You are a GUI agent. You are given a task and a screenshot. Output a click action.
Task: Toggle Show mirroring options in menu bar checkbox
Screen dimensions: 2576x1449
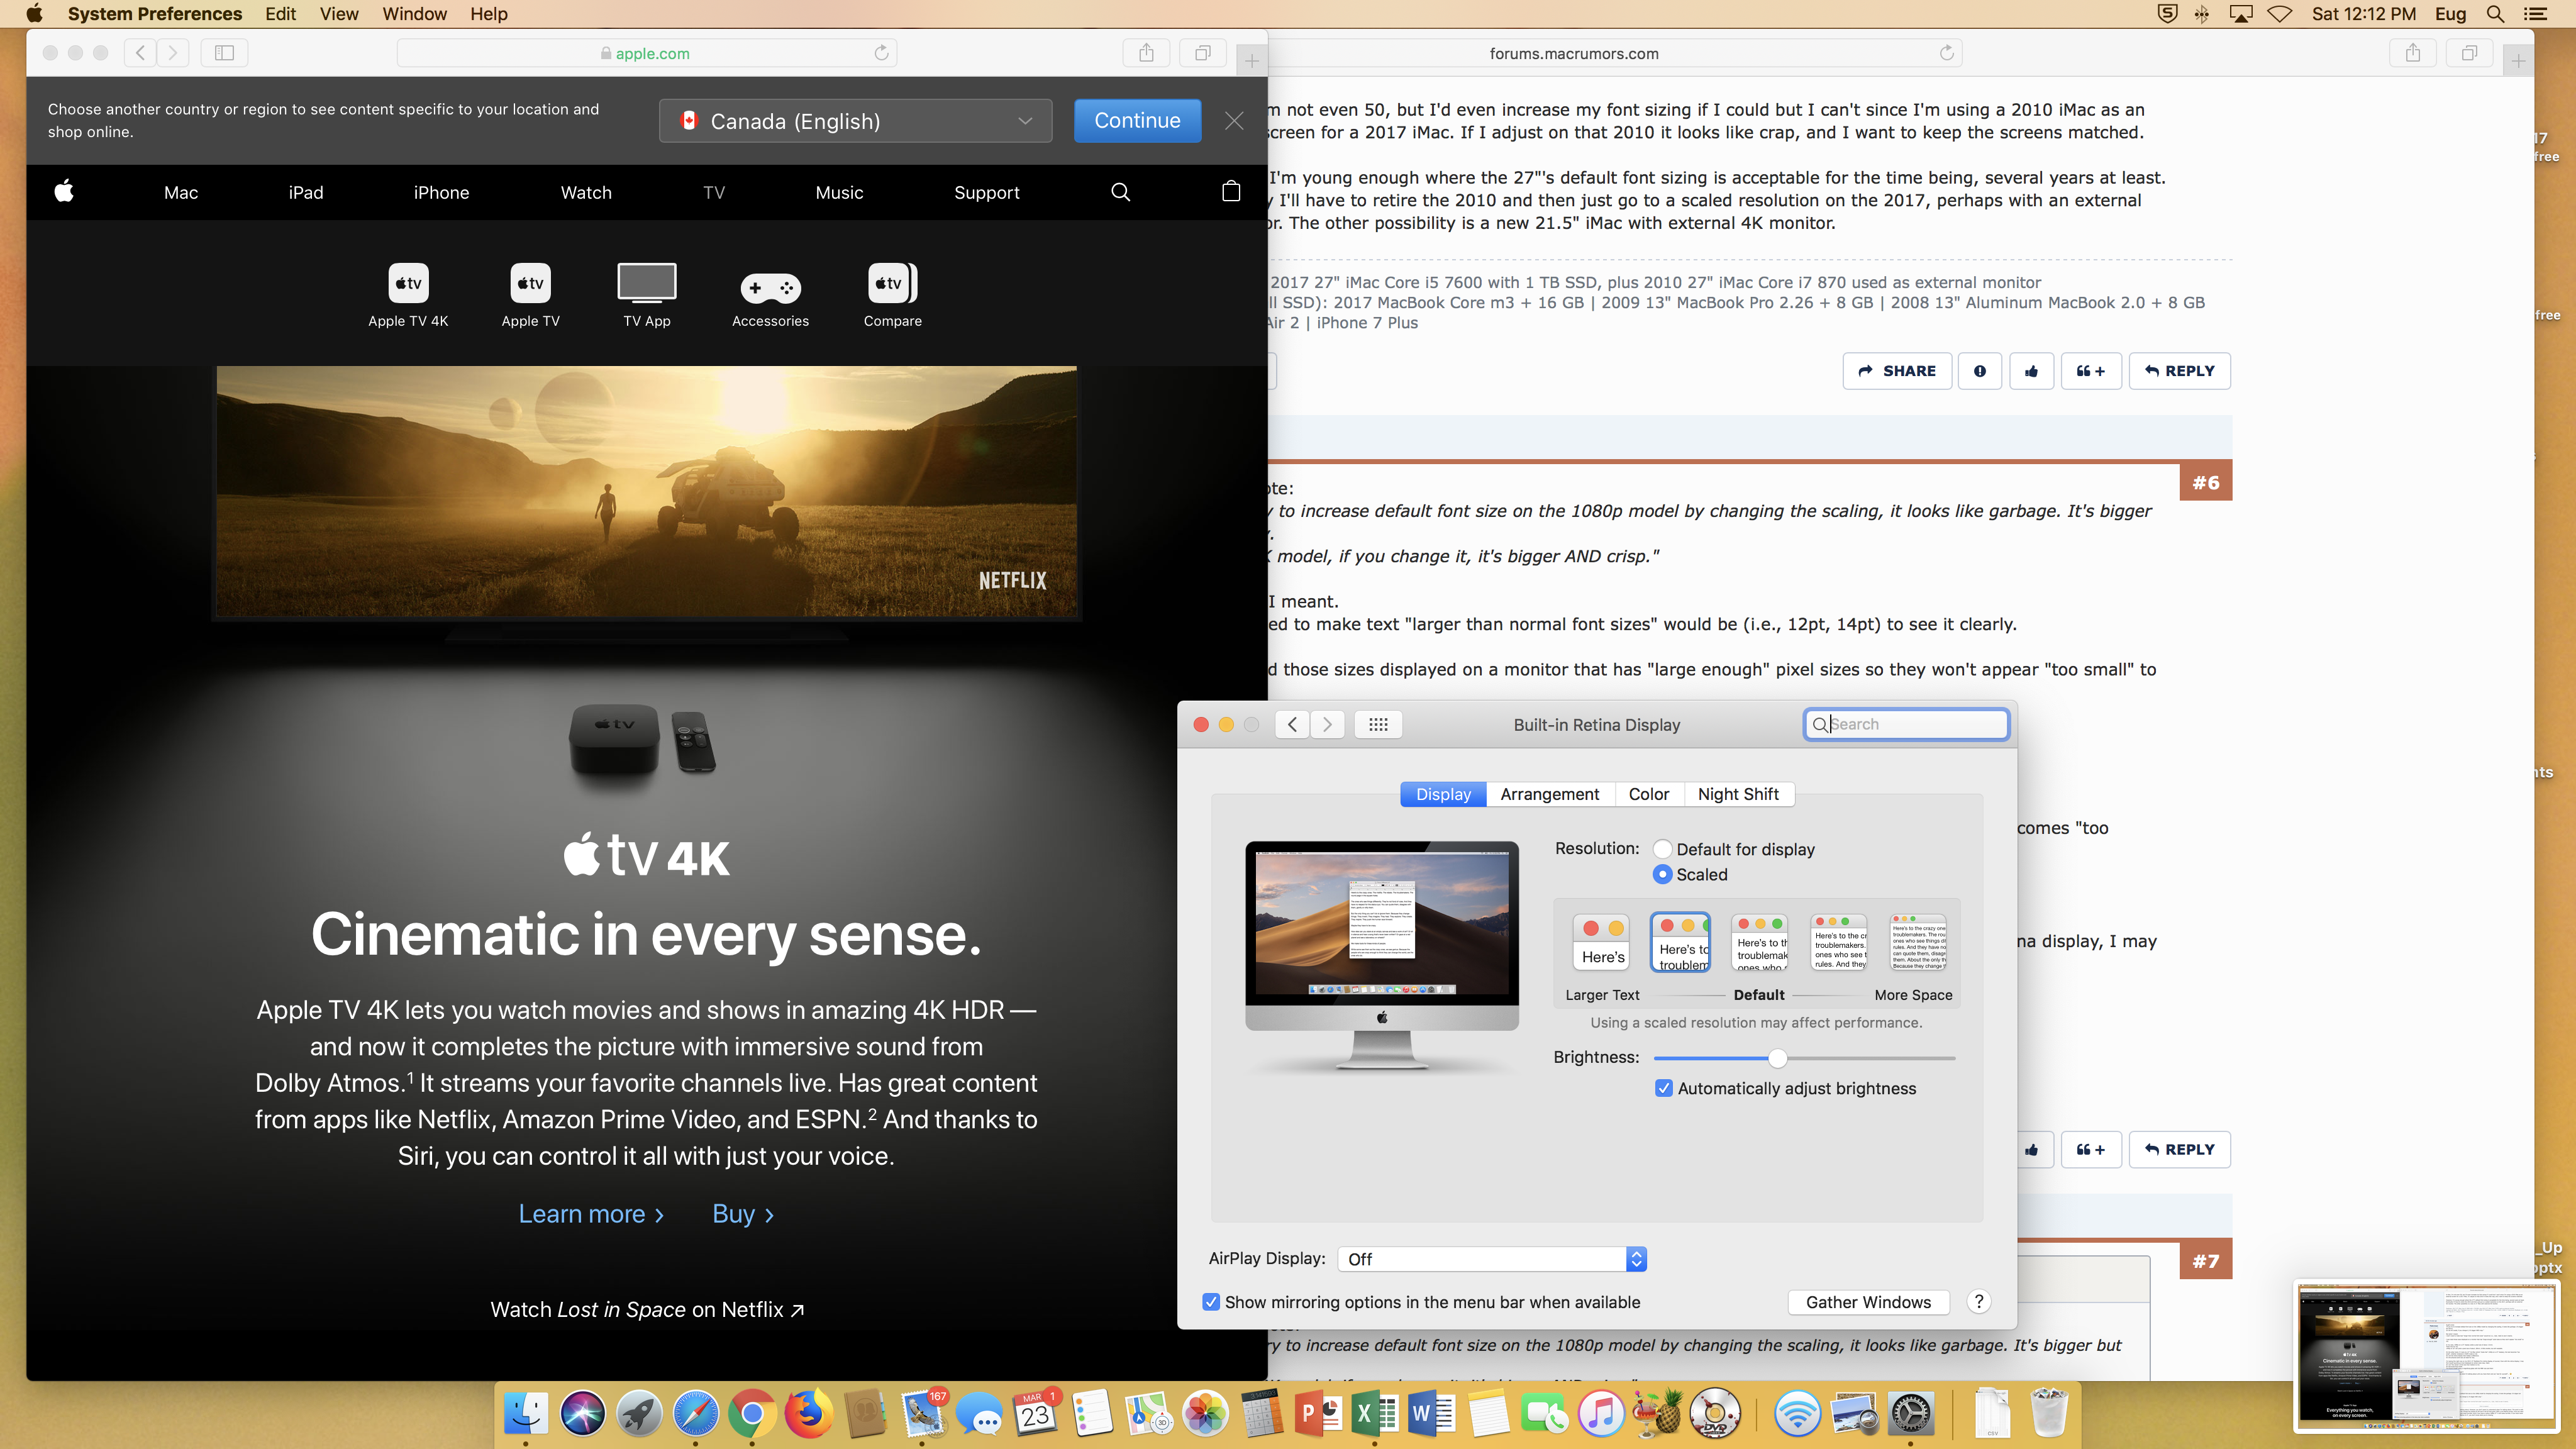click(x=1211, y=1302)
